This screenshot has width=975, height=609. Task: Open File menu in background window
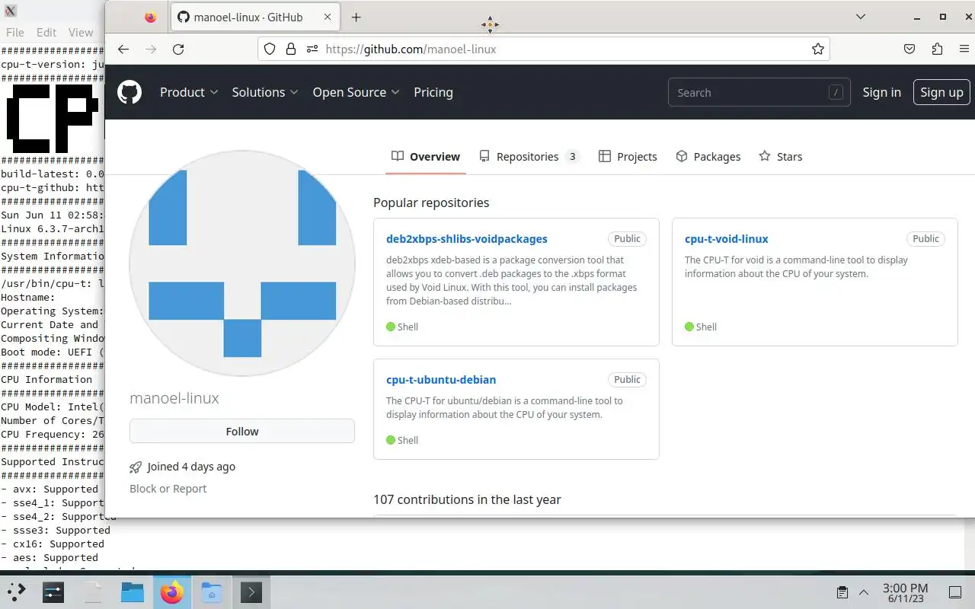point(15,32)
